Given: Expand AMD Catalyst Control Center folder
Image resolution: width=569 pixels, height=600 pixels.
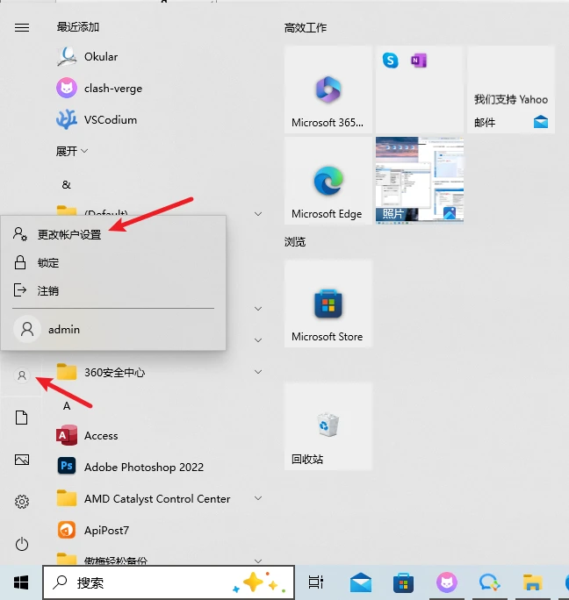Looking at the screenshot, I should [258, 498].
